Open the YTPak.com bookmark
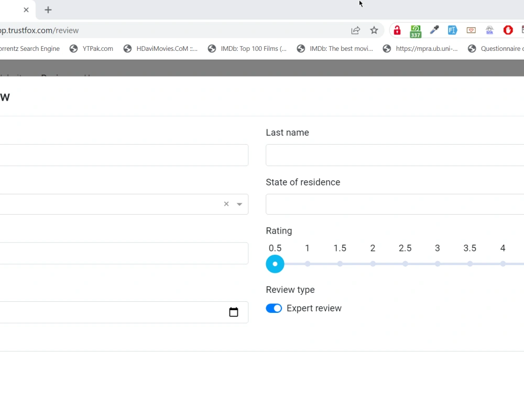The image size is (524, 393). click(92, 48)
